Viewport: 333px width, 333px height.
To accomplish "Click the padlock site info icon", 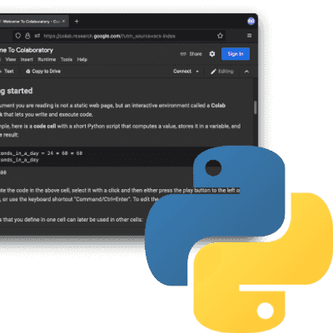I will [x=27, y=36].
